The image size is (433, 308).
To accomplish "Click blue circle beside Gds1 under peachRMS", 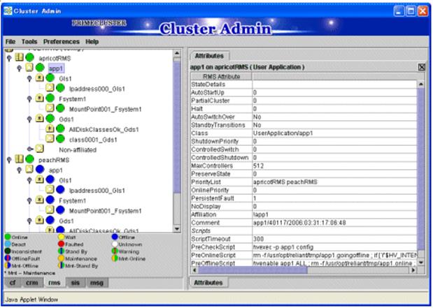I will click(50, 220).
